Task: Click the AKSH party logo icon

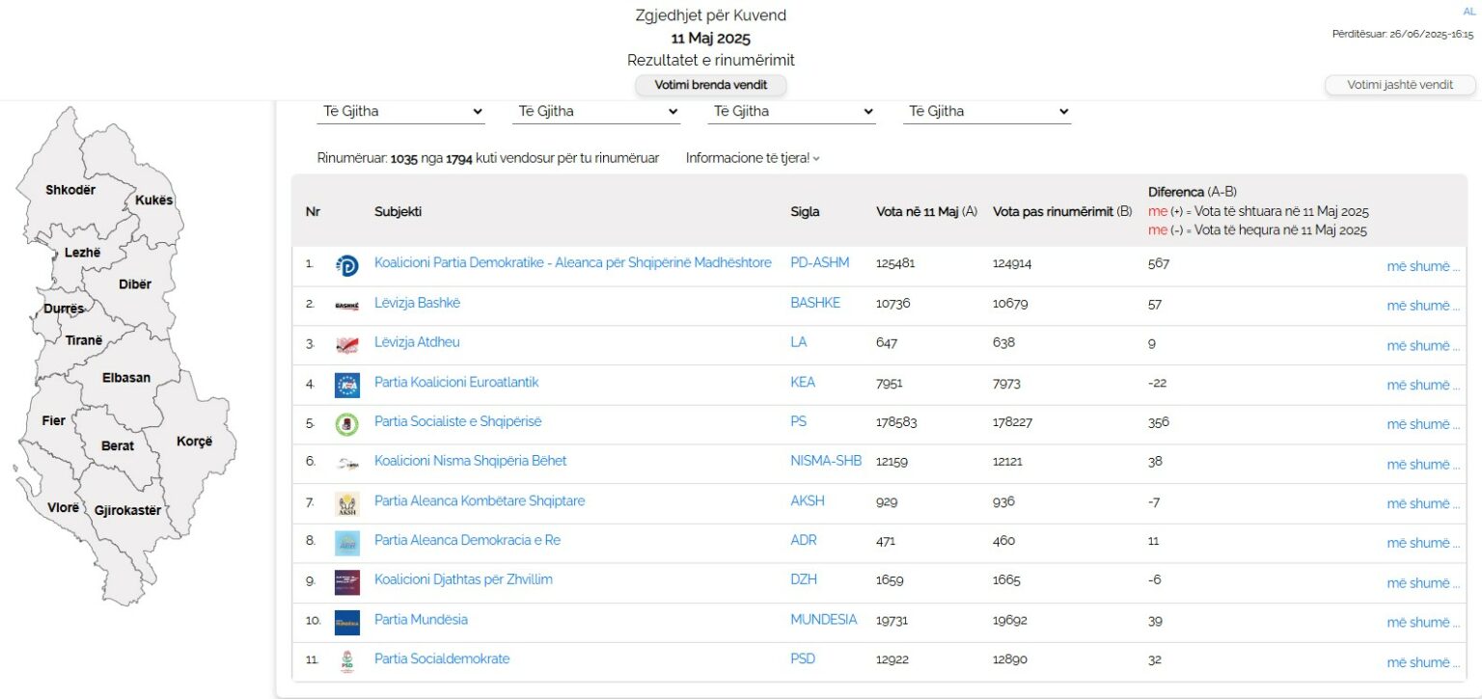Action: pyautogui.click(x=346, y=503)
